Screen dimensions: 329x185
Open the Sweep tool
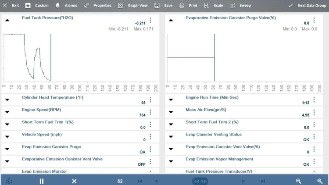[x=240, y=6]
